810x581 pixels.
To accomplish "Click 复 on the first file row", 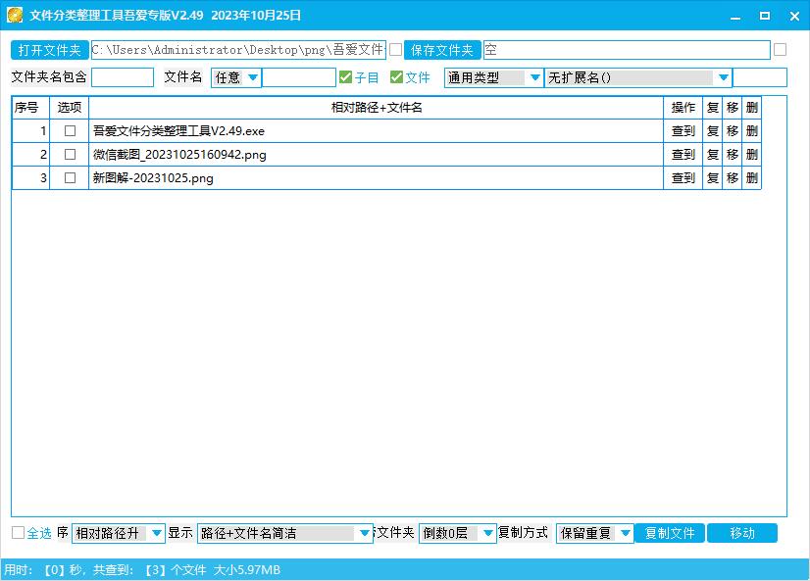I will coord(711,130).
